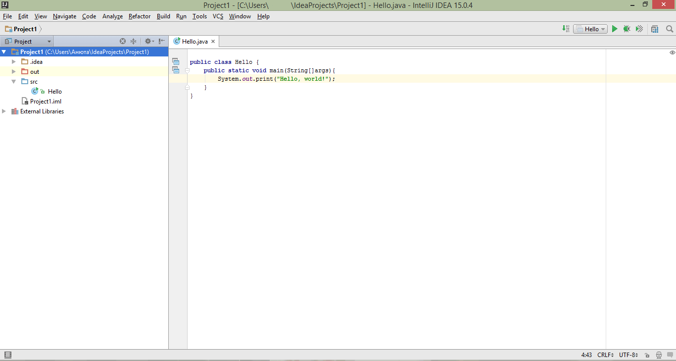Image resolution: width=676 pixels, height=361 pixels.
Task: Click fold end marker of main method
Action: pyautogui.click(x=187, y=87)
